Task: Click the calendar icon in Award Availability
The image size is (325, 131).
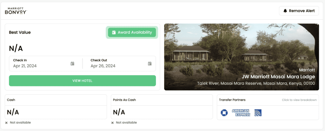Action: [114, 32]
